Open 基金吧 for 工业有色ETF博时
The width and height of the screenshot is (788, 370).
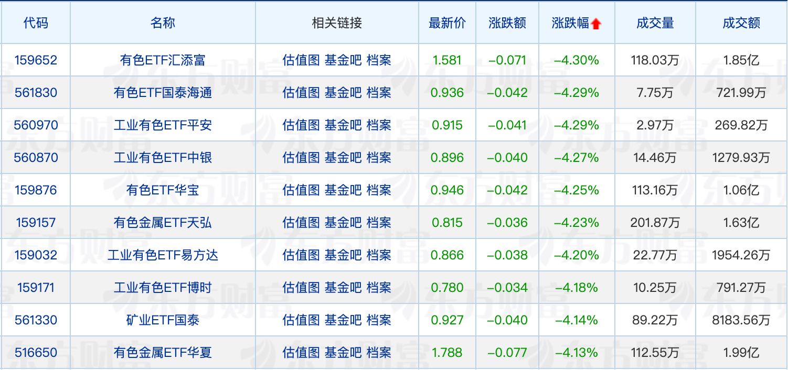tap(343, 288)
